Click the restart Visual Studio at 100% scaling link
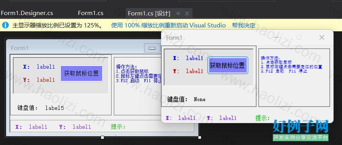Image resolution: width=342 pixels, height=145 pixels. pyautogui.click(x=168, y=25)
